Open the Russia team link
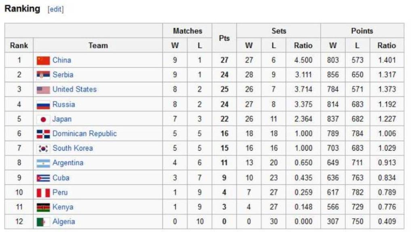The image size is (414, 232). coord(63,104)
